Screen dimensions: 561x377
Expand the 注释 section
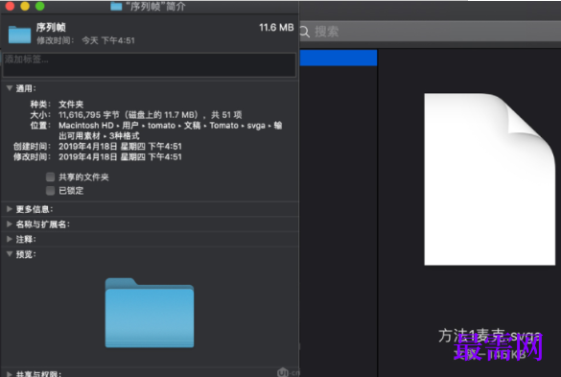(10, 239)
